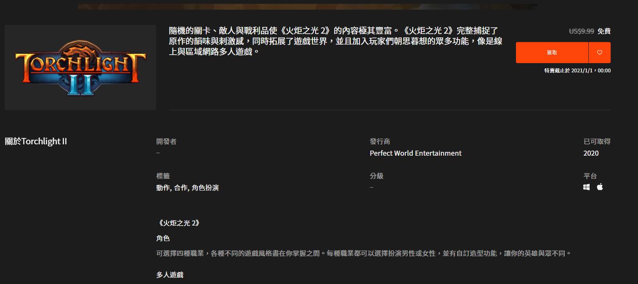Click sale end date 2021/1/1 text
The height and width of the screenshot is (284, 638).
coord(577,71)
